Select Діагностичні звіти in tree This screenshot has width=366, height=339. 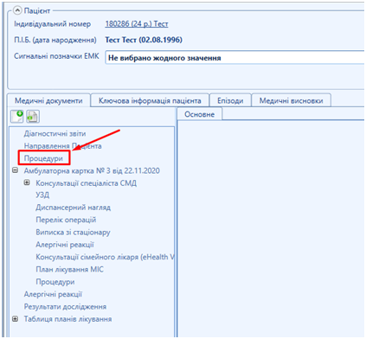(x=55, y=134)
